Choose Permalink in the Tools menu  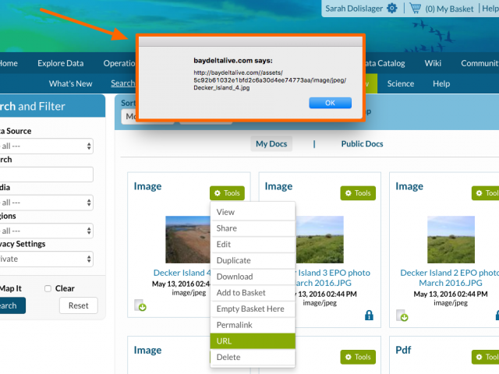coord(253,325)
